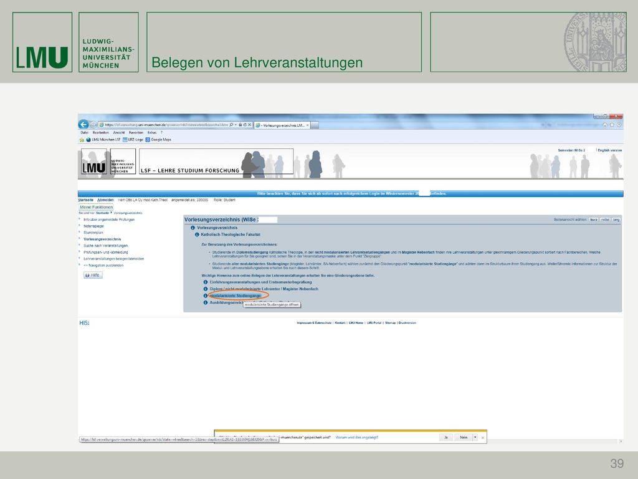Click Nein in the password prompt
The image size is (638, 479).
pyautogui.click(x=464, y=437)
